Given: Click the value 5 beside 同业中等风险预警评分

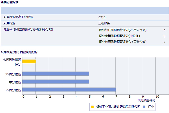Looking at the screenshot, I should click(164, 36).
